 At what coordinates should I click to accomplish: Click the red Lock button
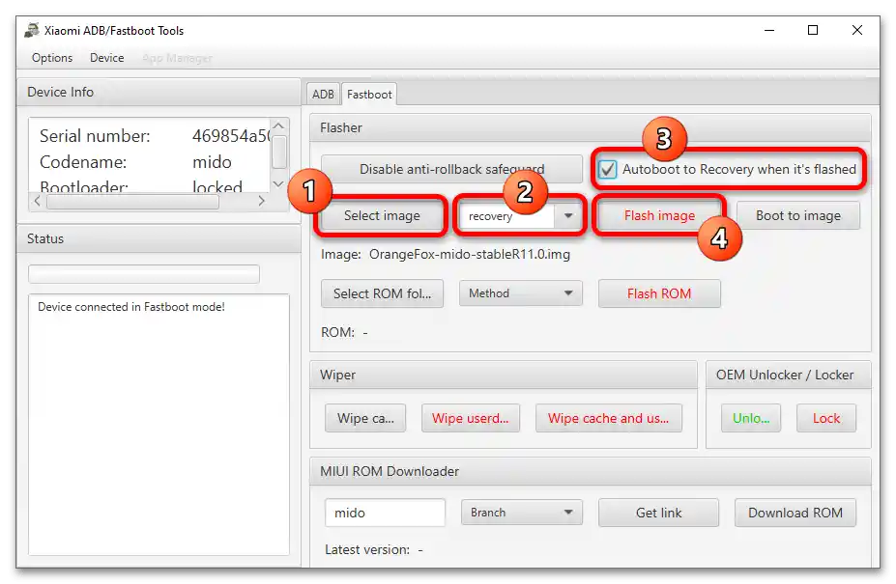pyautogui.click(x=826, y=418)
